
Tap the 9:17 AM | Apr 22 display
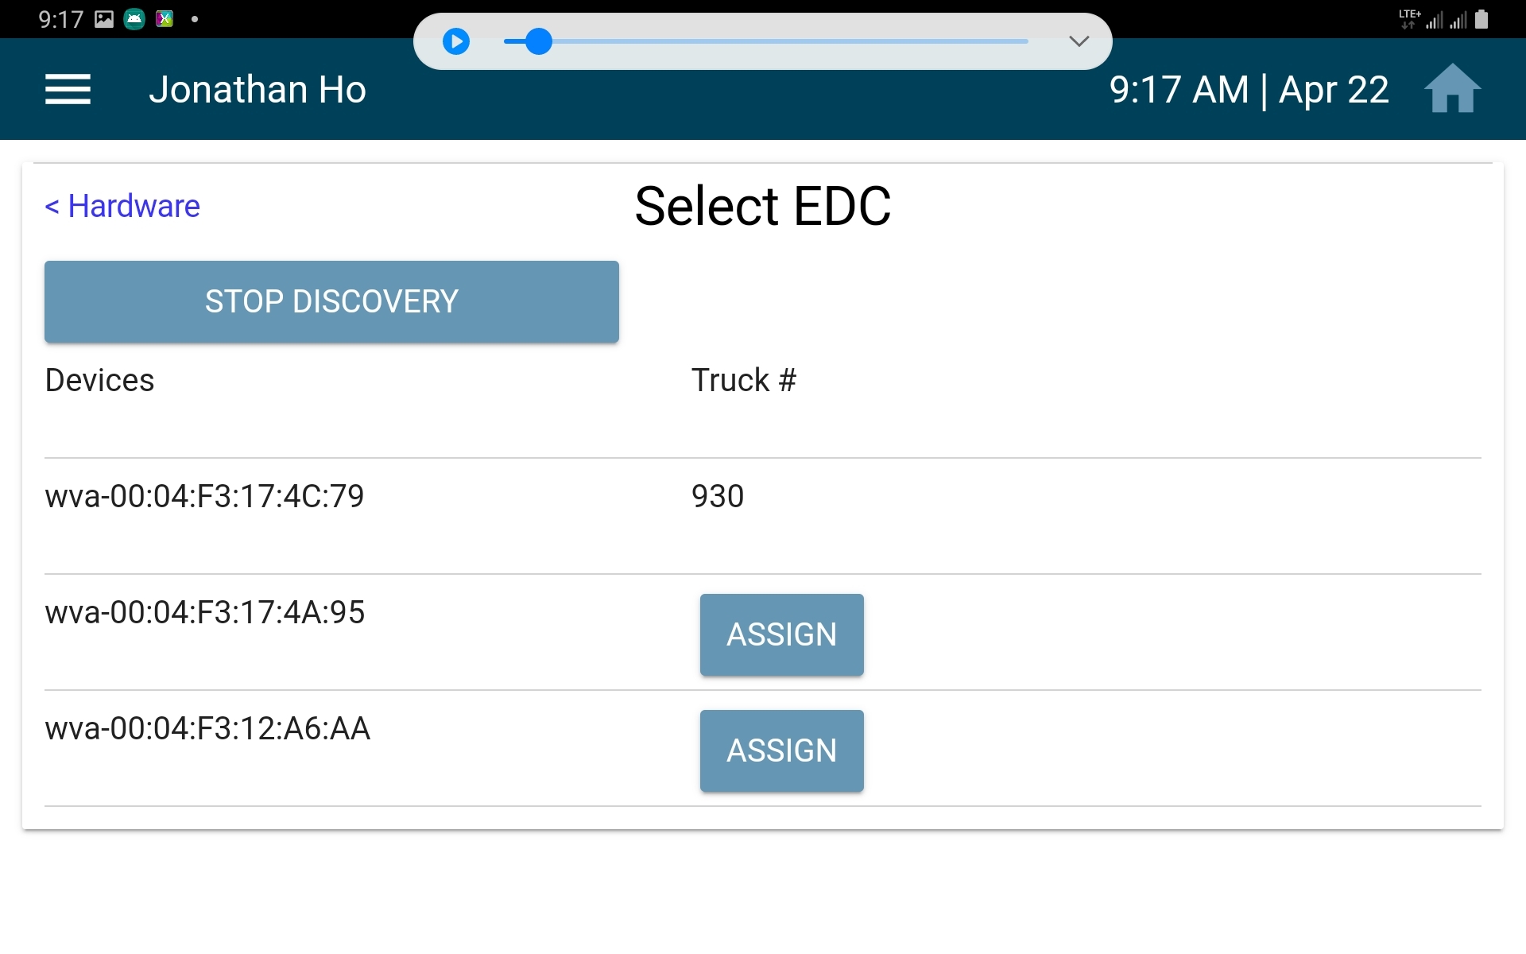1249,89
